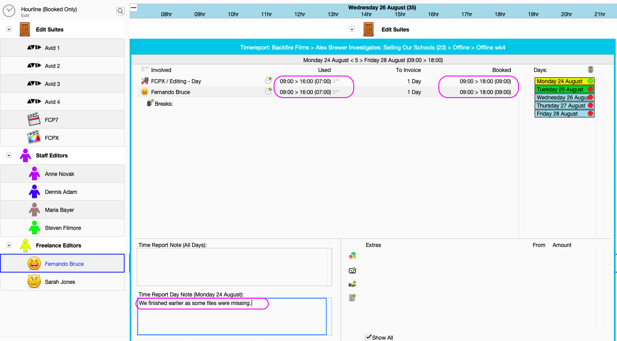
Task: Click the add-time clock icon beside Fernando Bruce
Action: coord(269,91)
